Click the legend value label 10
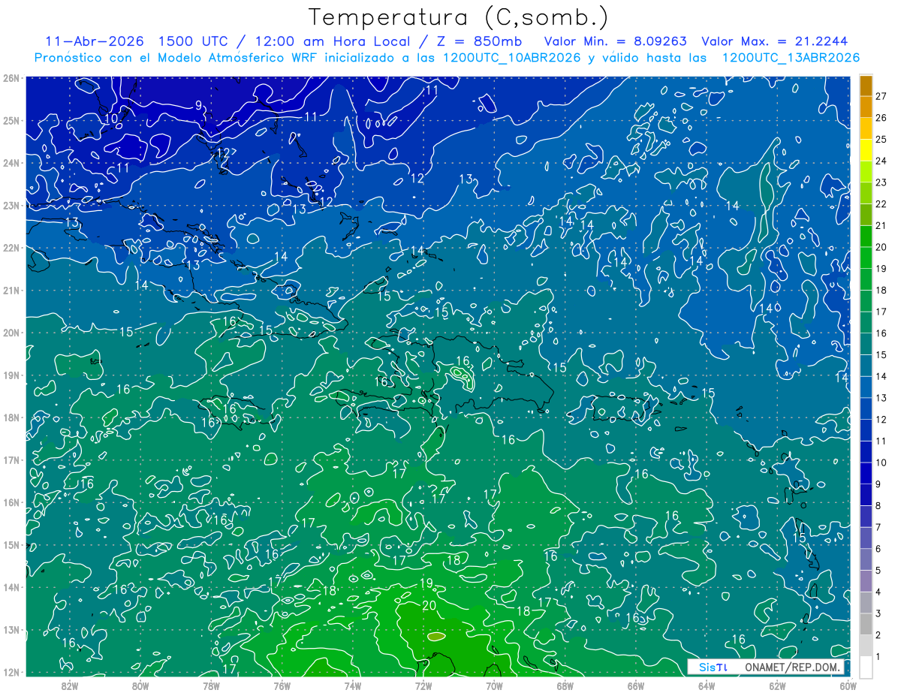Image resolution: width=901 pixels, height=696 pixels. tap(881, 462)
